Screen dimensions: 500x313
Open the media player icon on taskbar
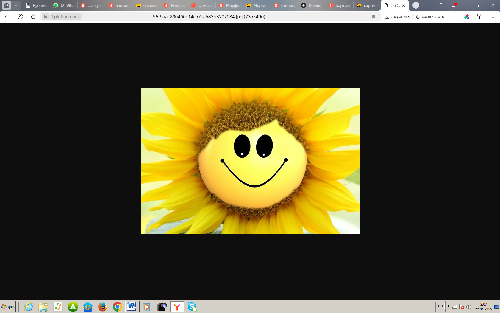click(147, 307)
